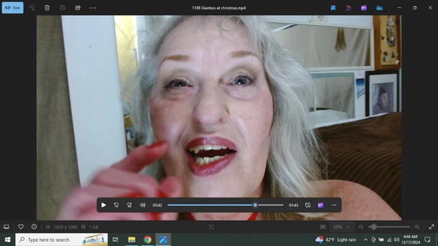Rotate the video with rotate icon
The width and height of the screenshot is (438, 246).
(x=32, y=8)
